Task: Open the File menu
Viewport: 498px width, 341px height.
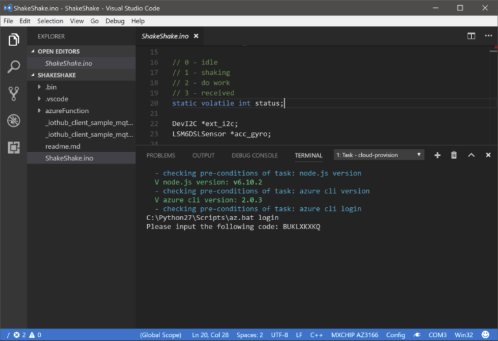Action: click(x=8, y=21)
